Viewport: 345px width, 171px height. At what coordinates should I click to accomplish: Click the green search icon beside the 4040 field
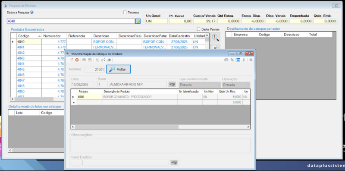[138, 21]
